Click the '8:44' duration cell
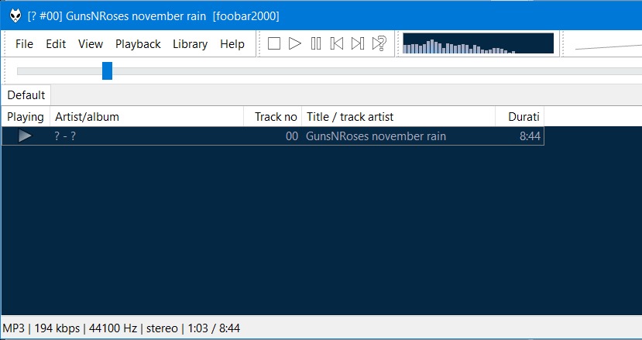The image size is (642, 340). point(530,136)
